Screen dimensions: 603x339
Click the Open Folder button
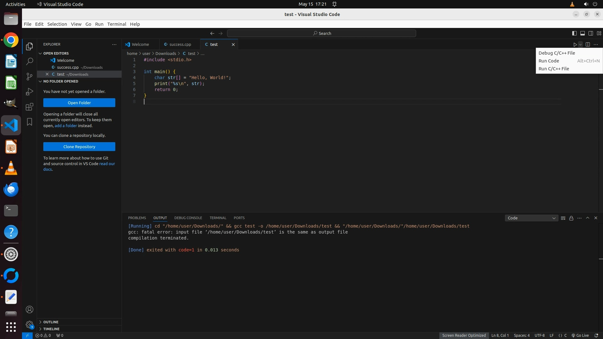tap(79, 103)
